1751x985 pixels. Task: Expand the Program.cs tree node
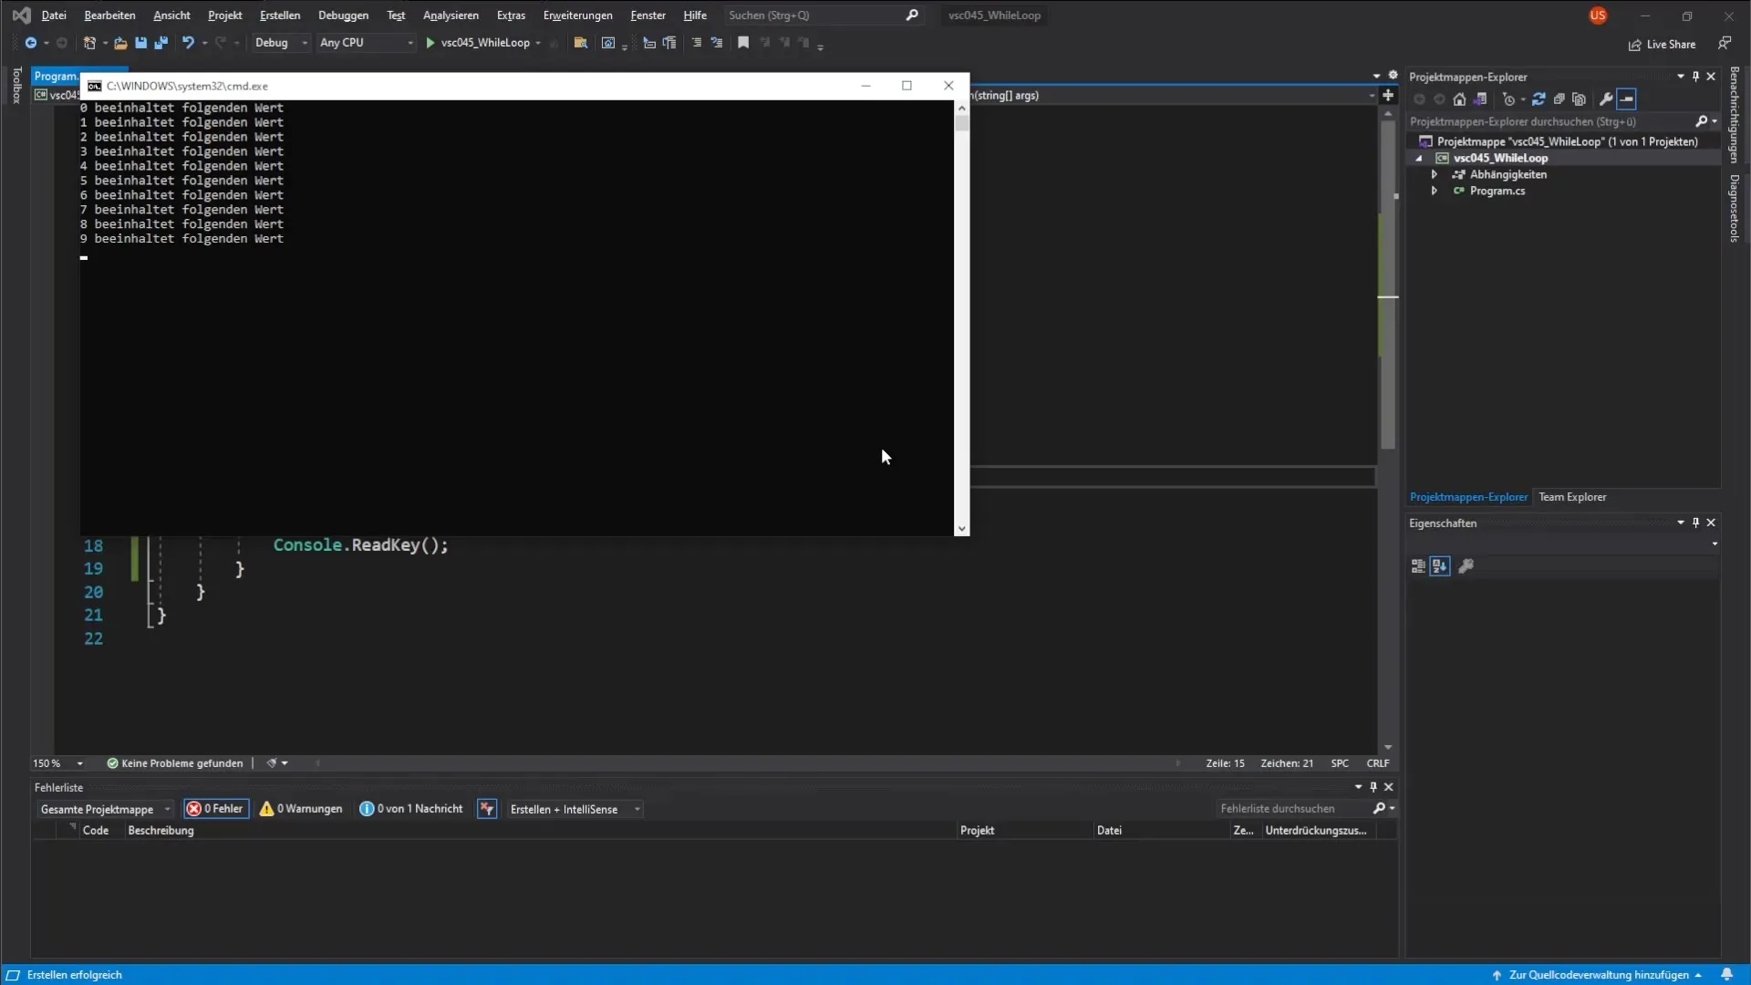[1435, 191]
